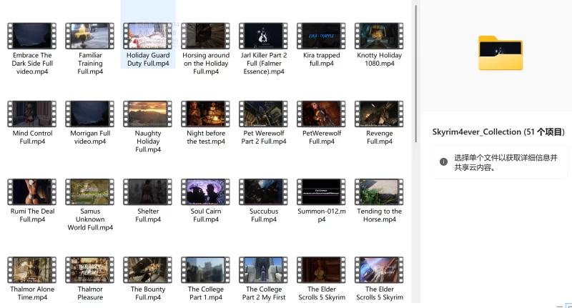Screen dimensions: 572x308
Task: Click the PetWerewolf Full.mp4 file name
Action: tap(321, 137)
